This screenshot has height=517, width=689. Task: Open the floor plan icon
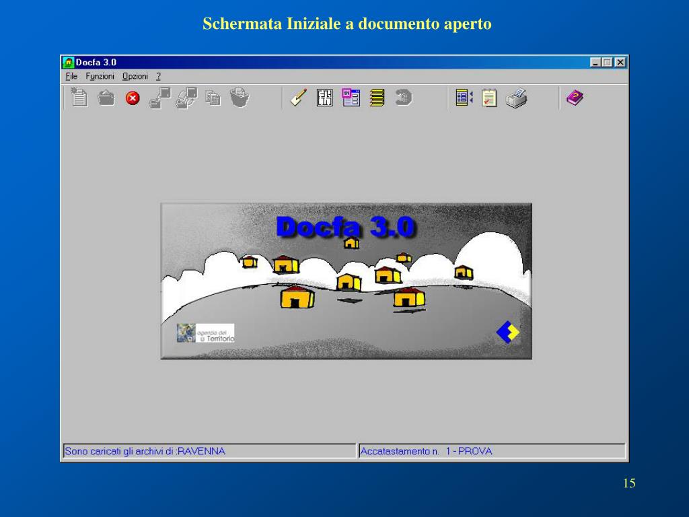pyautogui.click(x=325, y=98)
